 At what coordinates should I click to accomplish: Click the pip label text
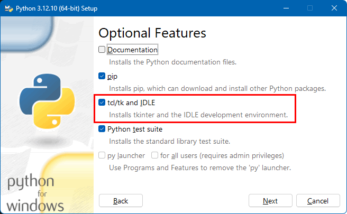coord(113,77)
